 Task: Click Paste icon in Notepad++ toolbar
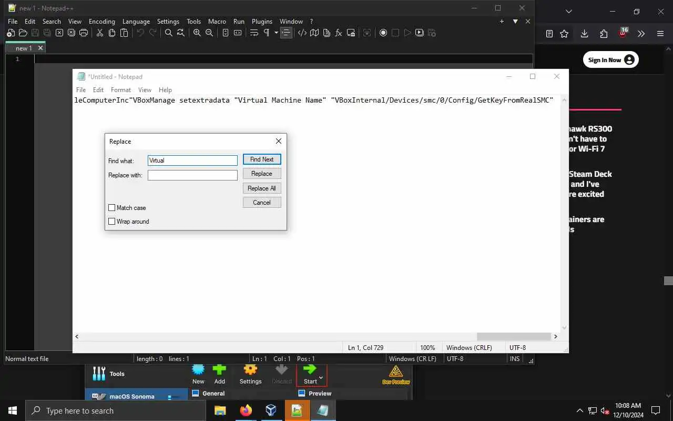124,33
